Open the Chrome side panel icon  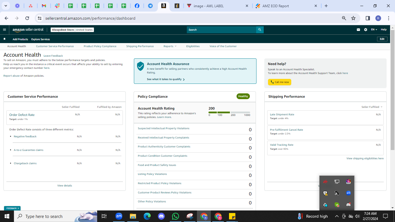point(368,18)
